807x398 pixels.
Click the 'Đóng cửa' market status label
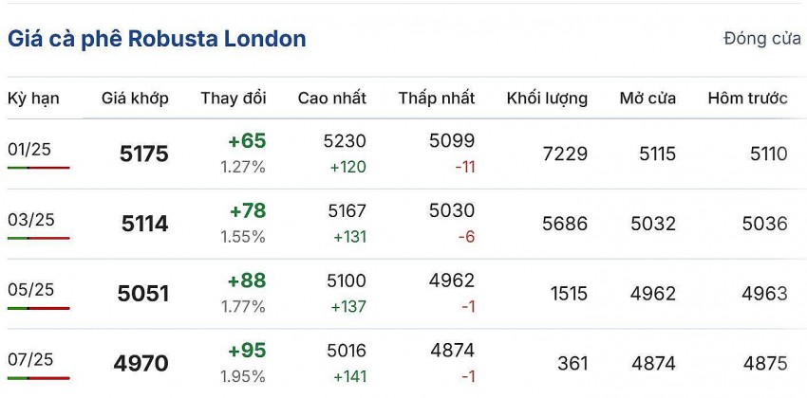tap(761, 39)
